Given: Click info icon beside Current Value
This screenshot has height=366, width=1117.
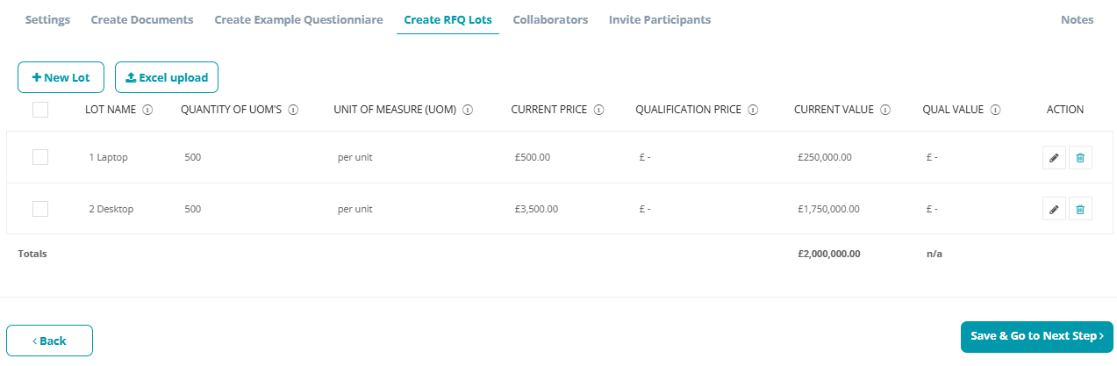Looking at the screenshot, I should [x=885, y=111].
